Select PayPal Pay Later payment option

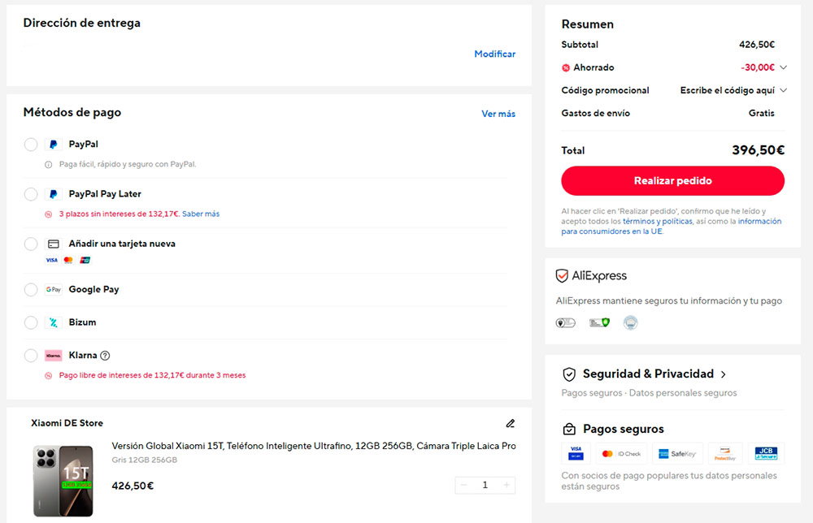[31, 194]
